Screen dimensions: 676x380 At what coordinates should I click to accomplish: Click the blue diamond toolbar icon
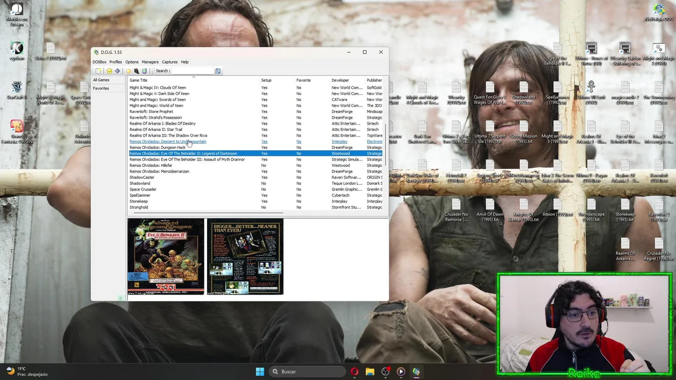[x=117, y=71]
